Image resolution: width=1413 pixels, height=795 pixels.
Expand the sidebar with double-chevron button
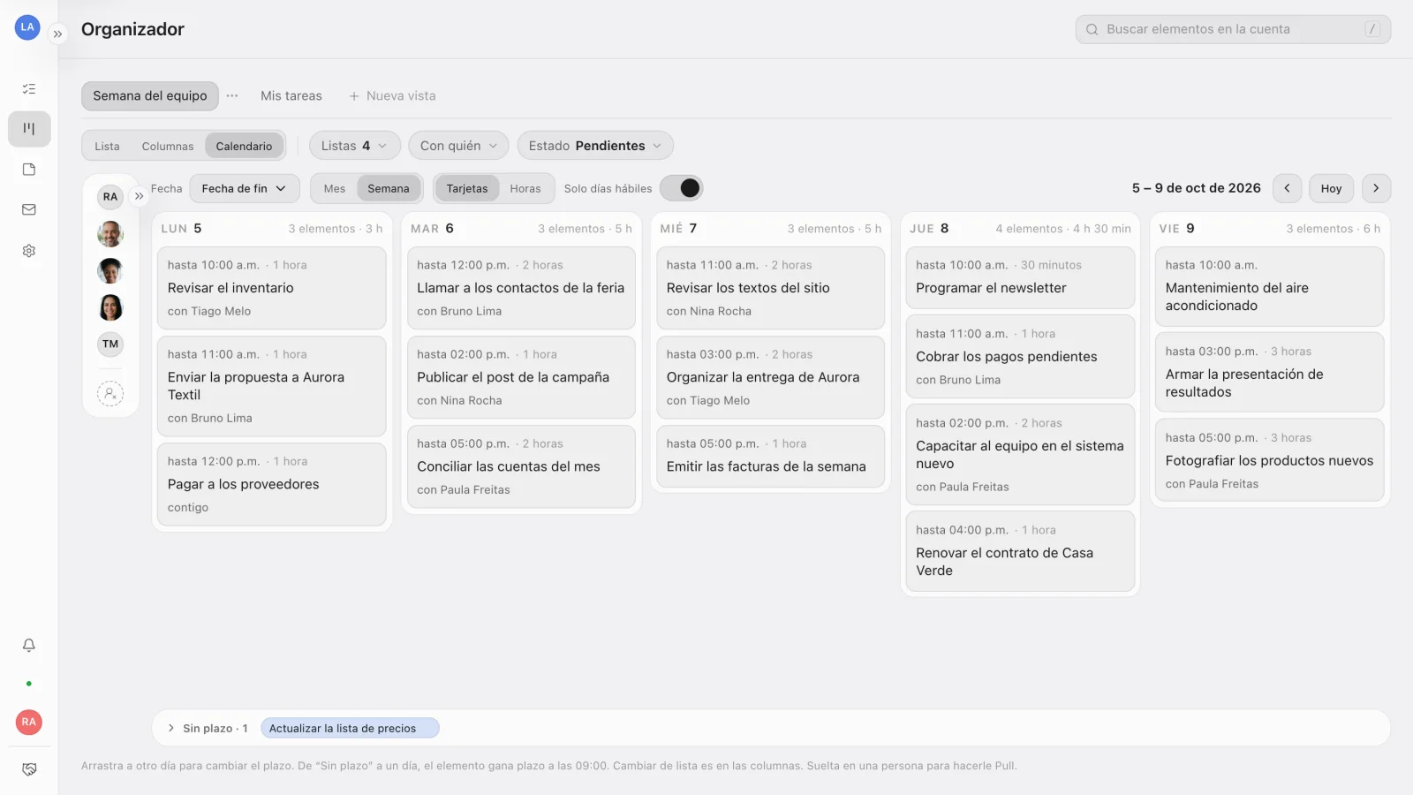tap(57, 34)
